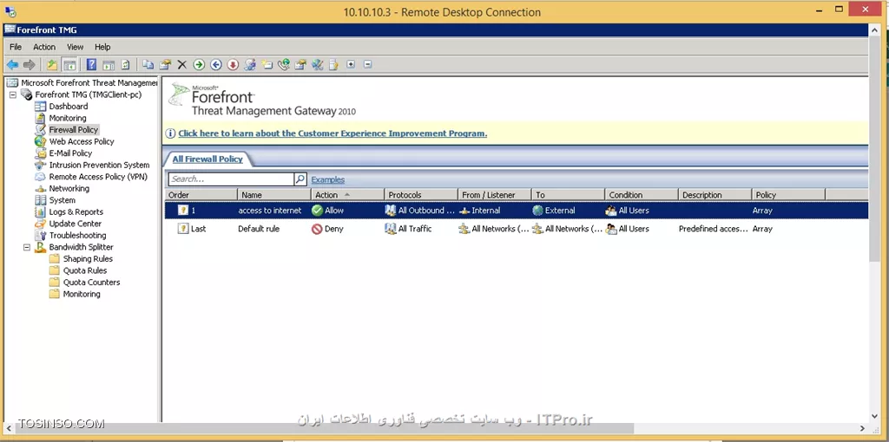Click the All Traffic protocol icon
Screen dimensions: 889x442
point(390,229)
